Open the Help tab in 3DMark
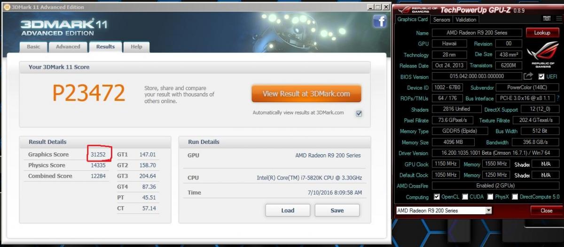The height and width of the screenshot is (247, 564). (x=136, y=47)
